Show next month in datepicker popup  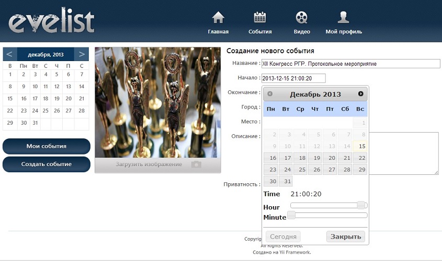click(x=360, y=93)
